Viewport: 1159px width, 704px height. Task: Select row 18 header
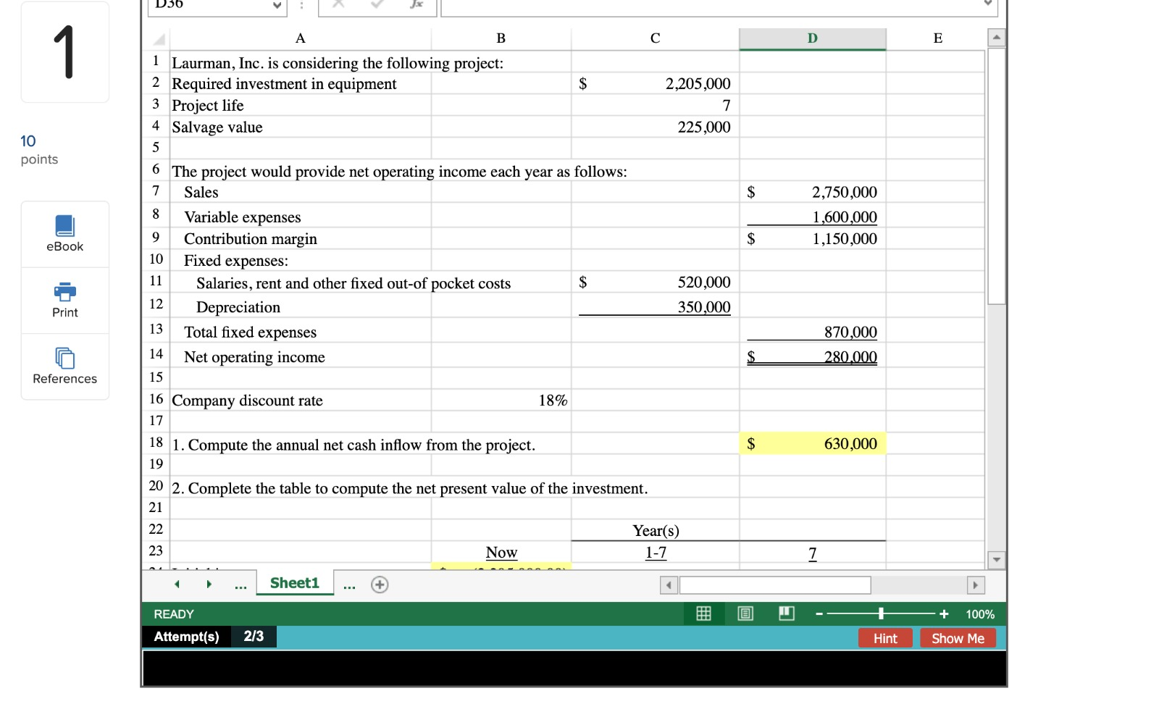(156, 443)
